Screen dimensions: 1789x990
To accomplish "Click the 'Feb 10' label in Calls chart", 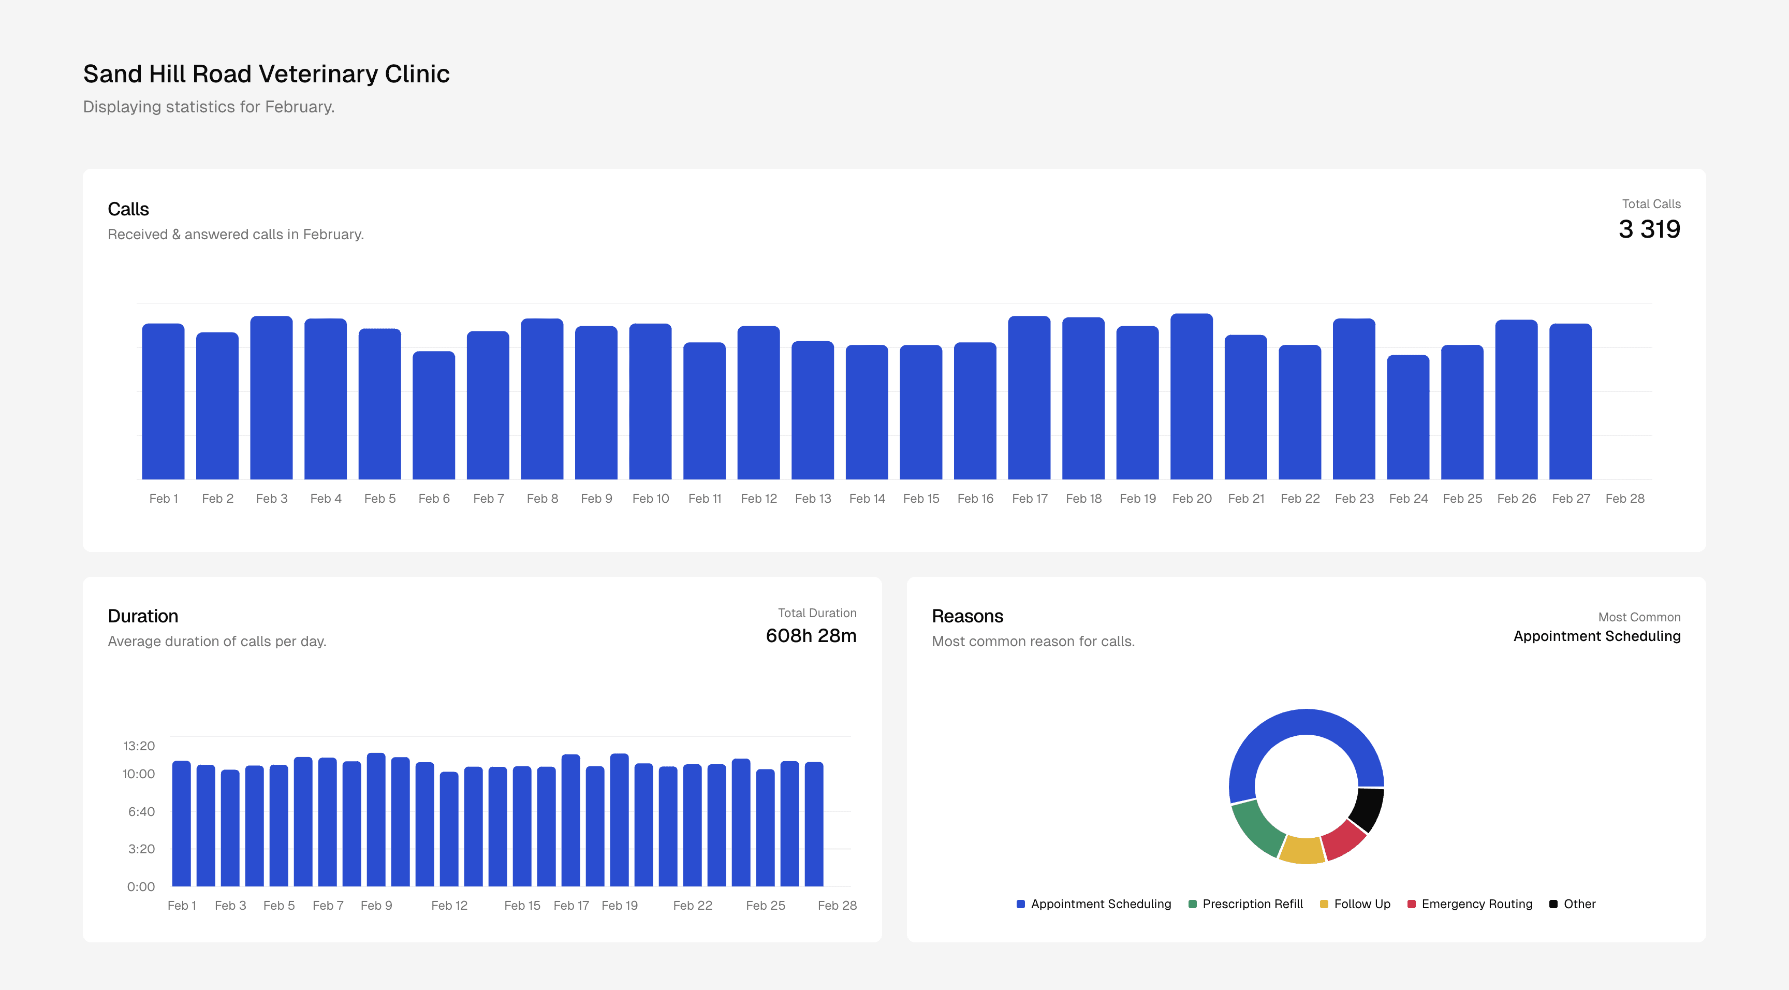I will [650, 499].
